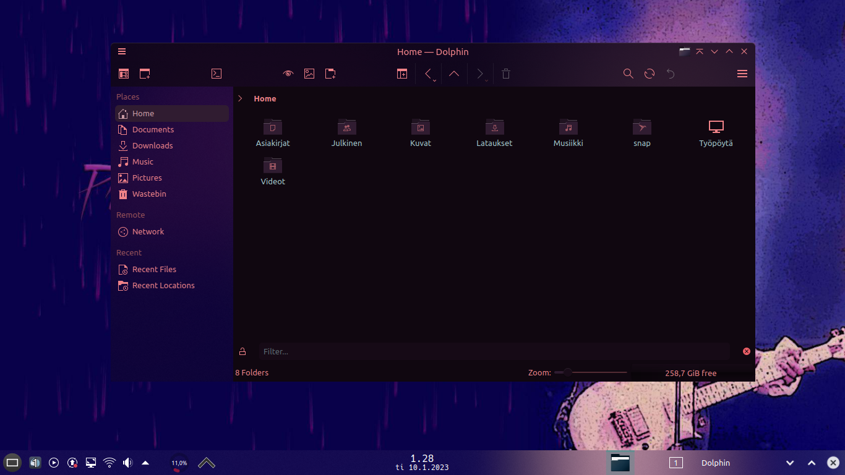This screenshot has height=475, width=845.
Task: Go back in navigation history
Action: point(427,74)
